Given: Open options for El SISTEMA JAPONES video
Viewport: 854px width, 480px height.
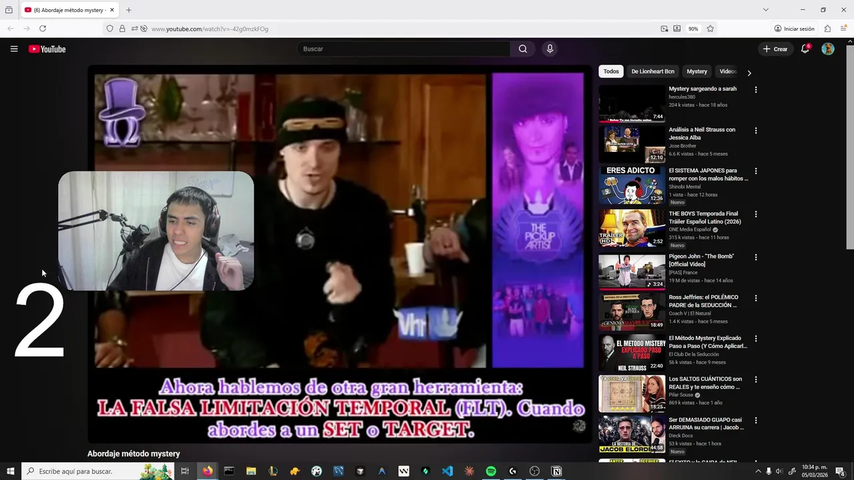Looking at the screenshot, I should [756, 171].
